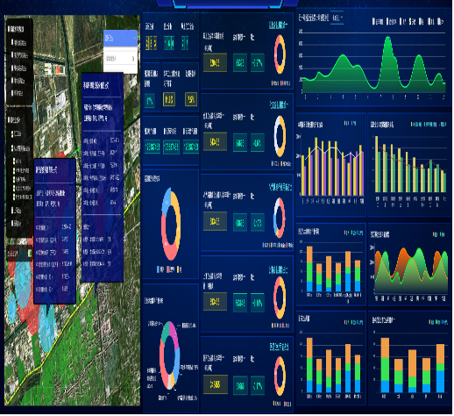Click the peak data point on the green line chart

click(x=389, y=38)
